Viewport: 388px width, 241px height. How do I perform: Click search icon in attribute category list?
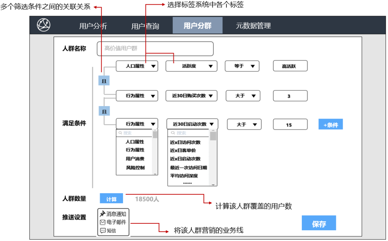(x=120, y=133)
